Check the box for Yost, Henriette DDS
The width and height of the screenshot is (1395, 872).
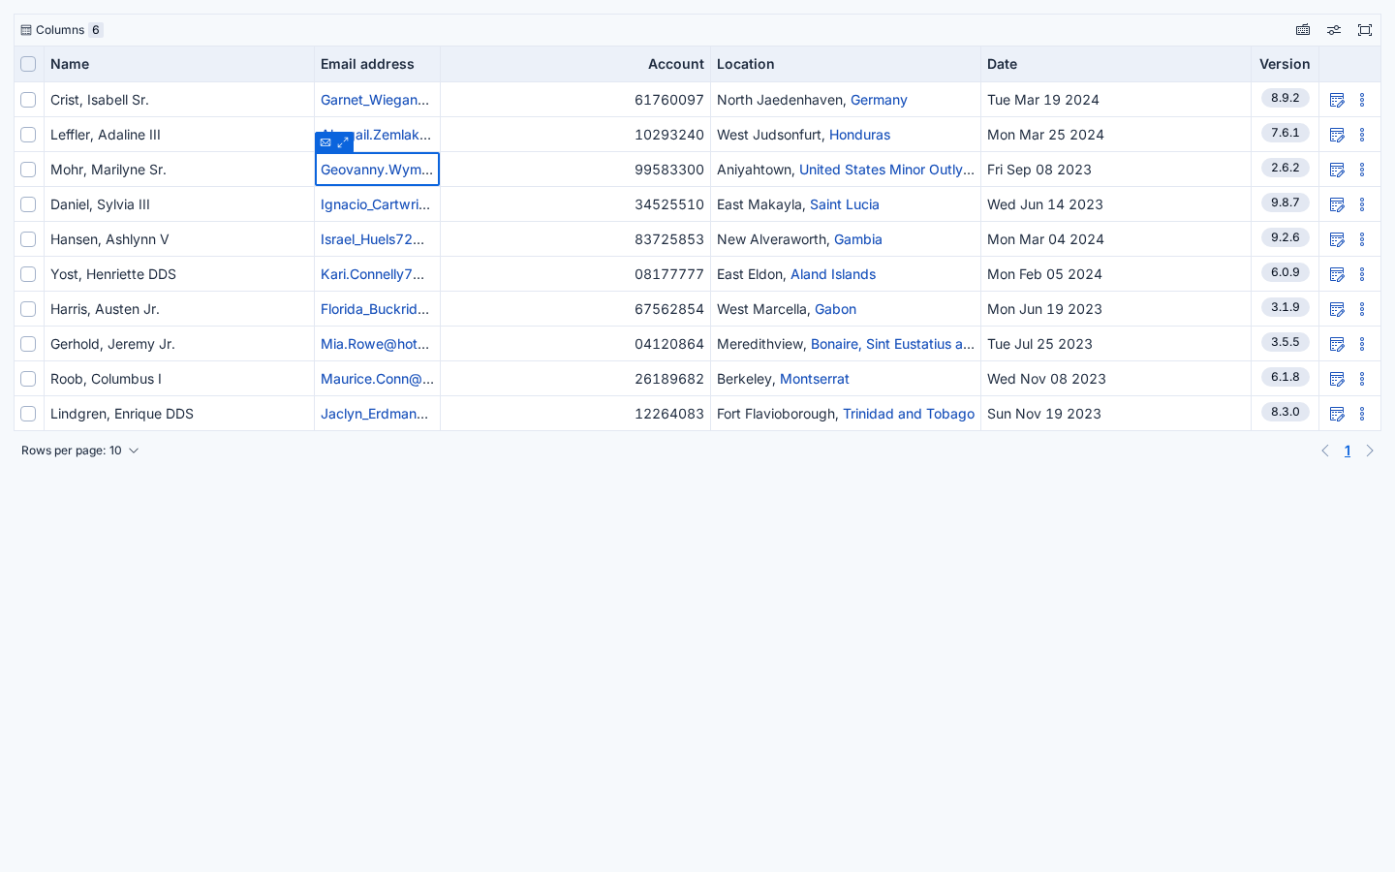pos(28,274)
